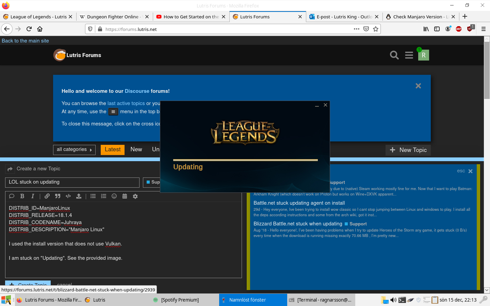The height and width of the screenshot is (306, 490).
Task: Click the topic title field 'LOL stuck on updating'
Action: pyautogui.click(x=72, y=182)
